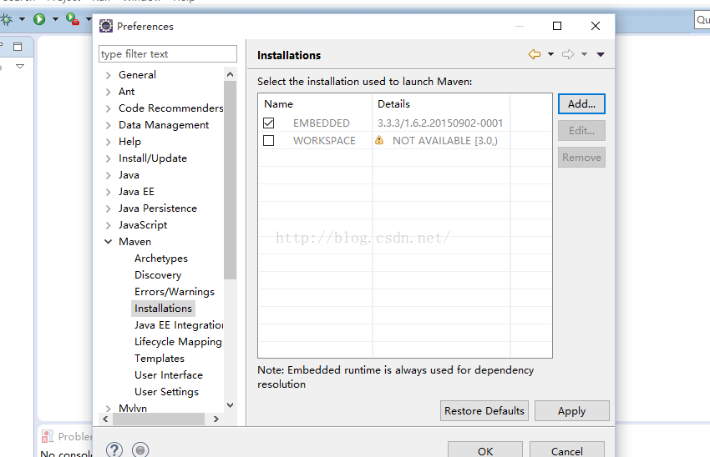Uncheck the EMBEDDED installation checkbox
710x457 pixels.
coord(268,123)
